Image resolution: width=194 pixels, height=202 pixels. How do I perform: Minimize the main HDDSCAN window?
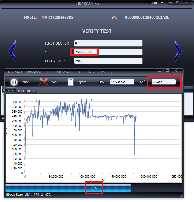(x=171, y=2)
